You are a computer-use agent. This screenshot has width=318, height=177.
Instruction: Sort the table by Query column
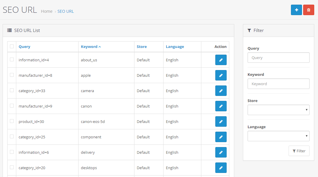pos(24,47)
